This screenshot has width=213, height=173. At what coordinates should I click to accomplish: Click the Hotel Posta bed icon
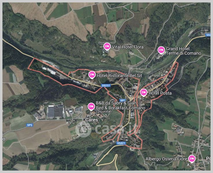(x=144, y=93)
